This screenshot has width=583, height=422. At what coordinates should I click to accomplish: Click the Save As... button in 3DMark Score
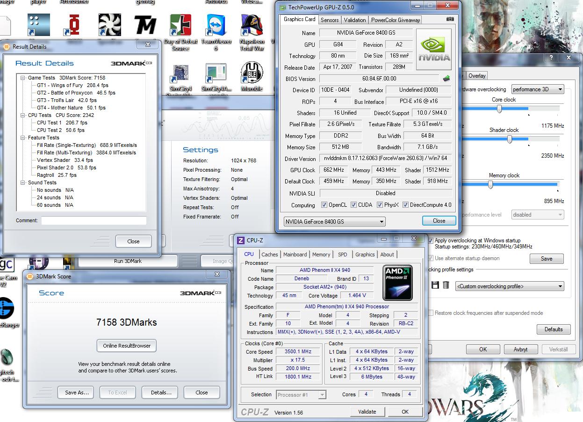(x=76, y=393)
